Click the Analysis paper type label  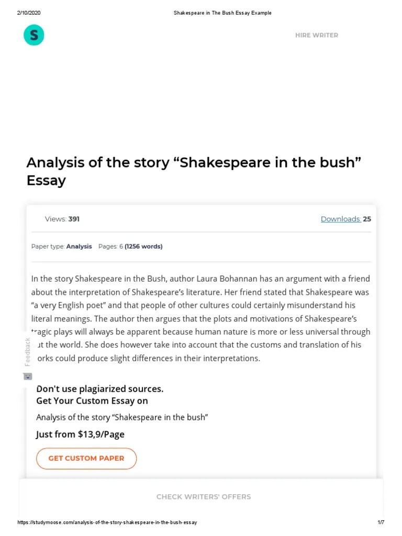tap(79, 246)
